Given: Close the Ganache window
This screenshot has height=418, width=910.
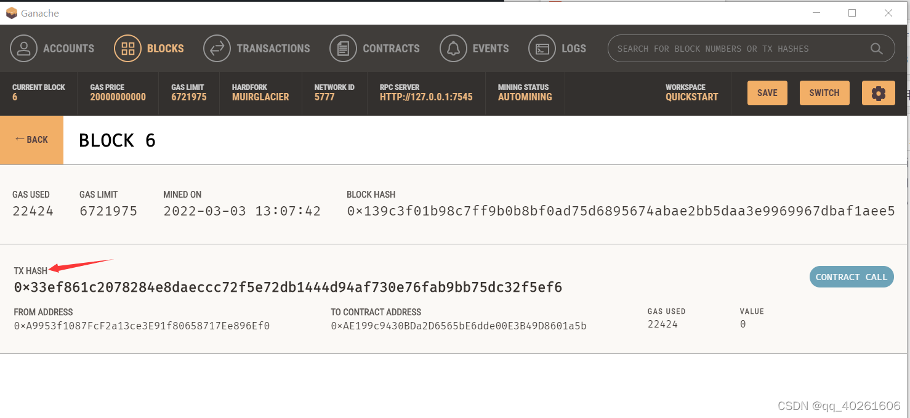Looking at the screenshot, I should (888, 12).
